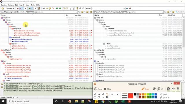Pick black color swatch in recorder
185x104 pixels.
pyautogui.click(x=135, y=94)
